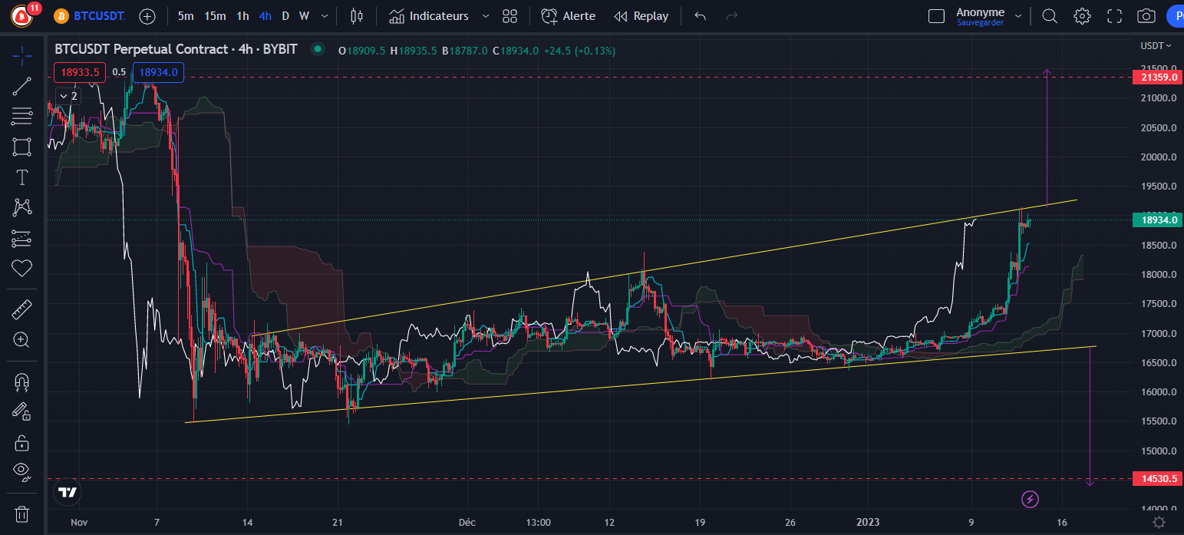The height and width of the screenshot is (535, 1184).
Task: Enter fullscreen mode
Action: click(1115, 16)
